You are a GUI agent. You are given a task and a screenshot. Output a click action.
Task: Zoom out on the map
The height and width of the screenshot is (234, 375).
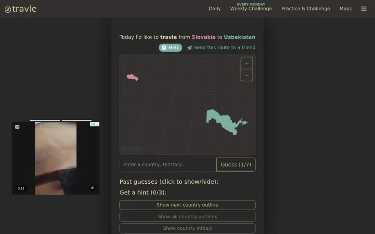(247, 75)
